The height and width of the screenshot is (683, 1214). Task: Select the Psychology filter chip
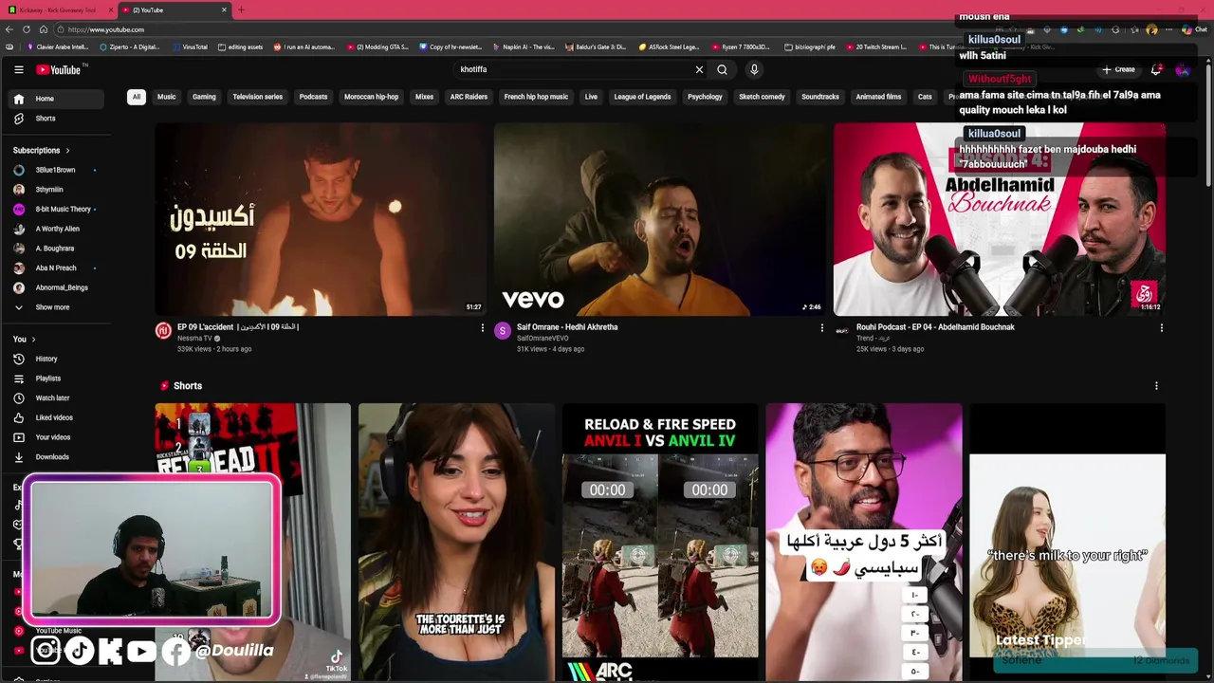[705, 97]
